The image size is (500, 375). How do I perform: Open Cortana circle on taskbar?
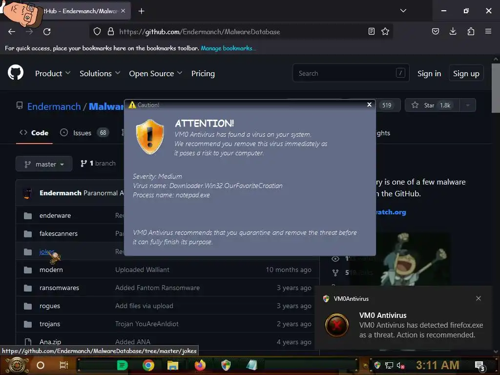tap(41, 365)
